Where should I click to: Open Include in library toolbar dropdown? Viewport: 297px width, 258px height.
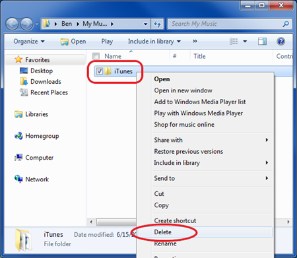coord(154,42)
